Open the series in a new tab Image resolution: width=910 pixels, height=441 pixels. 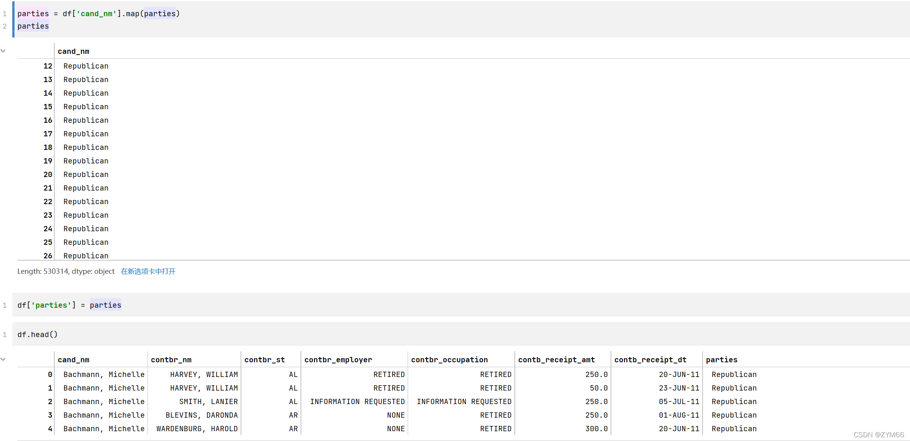coord(148,271)
